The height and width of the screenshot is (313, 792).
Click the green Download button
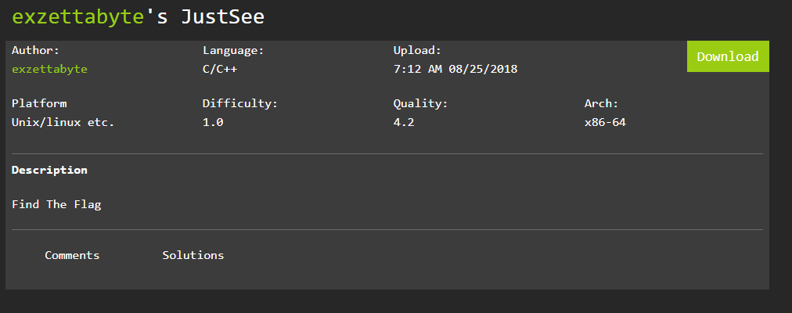click(727, 56)
